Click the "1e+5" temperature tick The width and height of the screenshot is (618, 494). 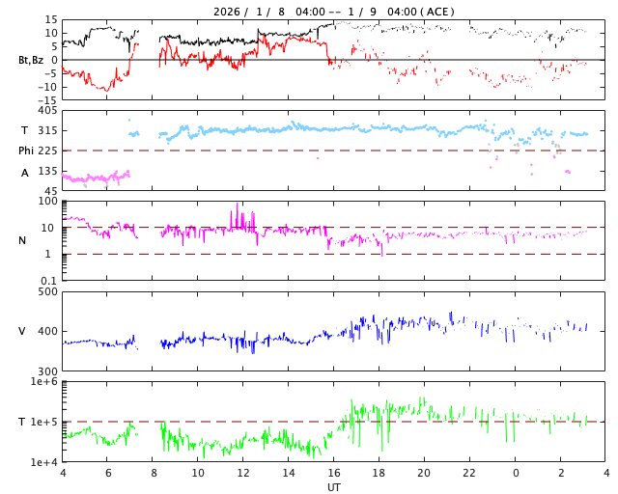(x=44, y=422)
